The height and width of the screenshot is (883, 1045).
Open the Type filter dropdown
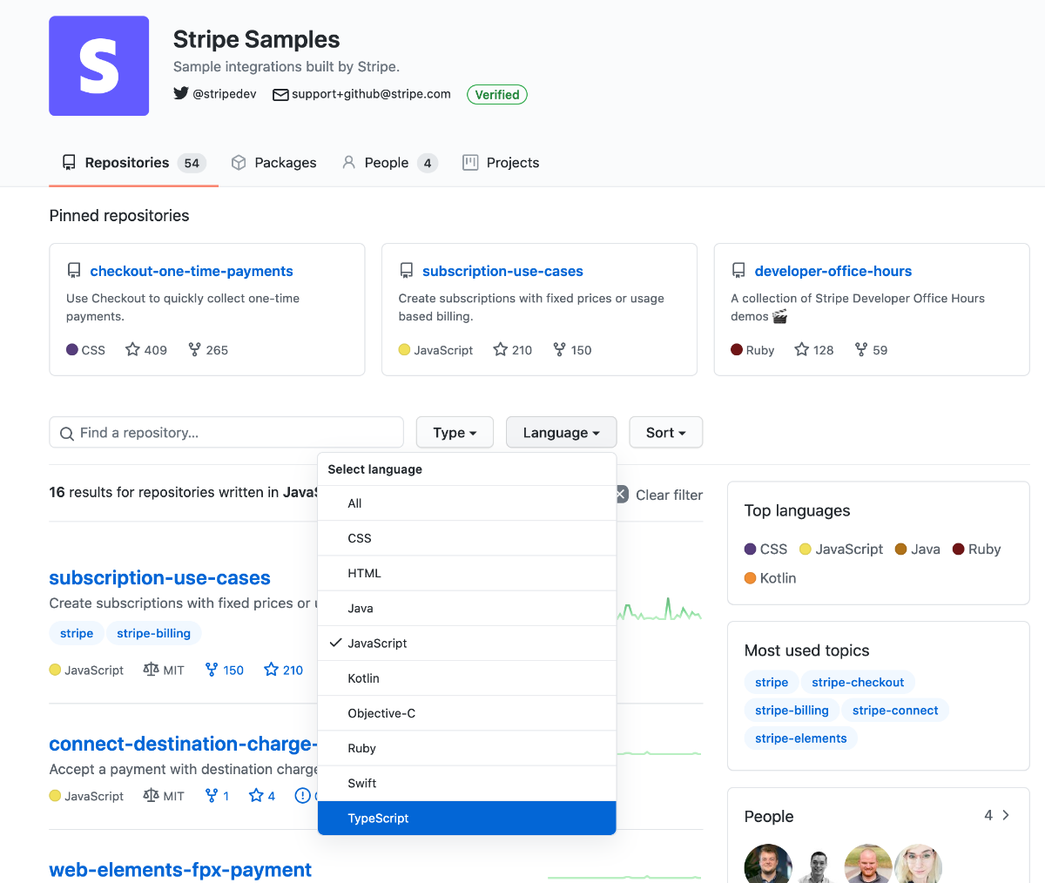[454, 432]
